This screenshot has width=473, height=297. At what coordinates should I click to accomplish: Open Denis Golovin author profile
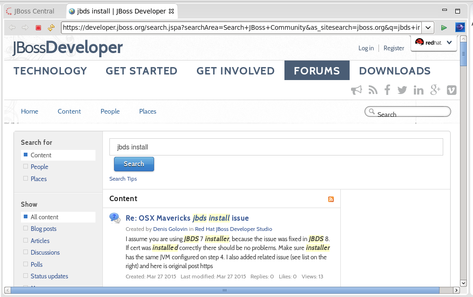pos(170,229)
